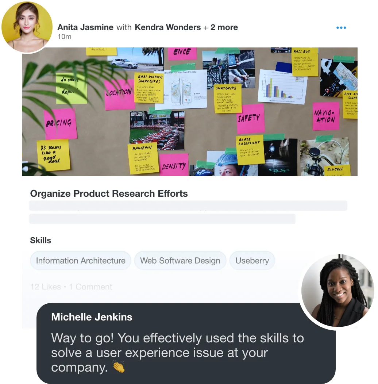Image resolution: width=378 pixels, height=384 pixels.
Task: View the 12 Likes list
Action: [46, 287]
